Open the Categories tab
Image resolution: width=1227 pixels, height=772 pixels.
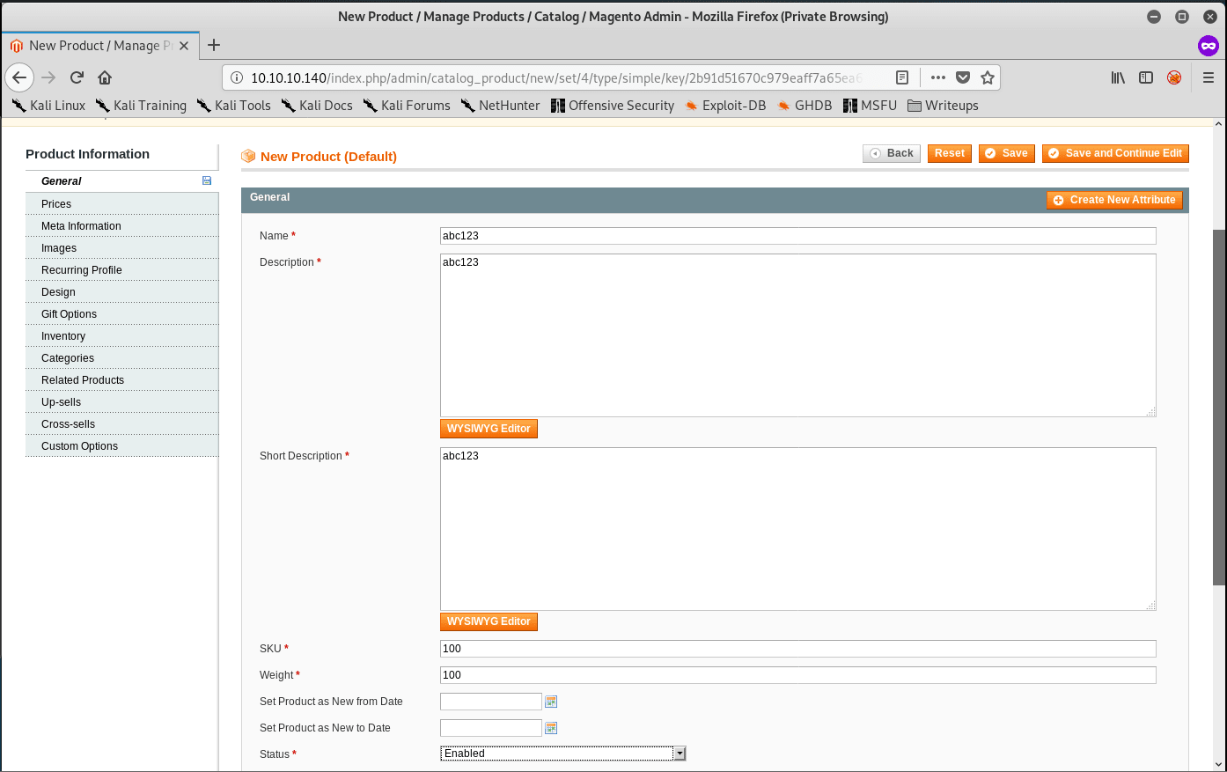[121, 357]
